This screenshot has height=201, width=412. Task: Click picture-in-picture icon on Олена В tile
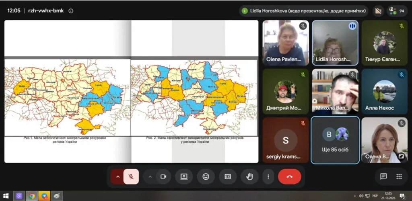[x=401, y=156]
